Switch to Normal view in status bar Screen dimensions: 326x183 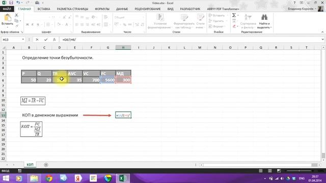coord(260,171)
